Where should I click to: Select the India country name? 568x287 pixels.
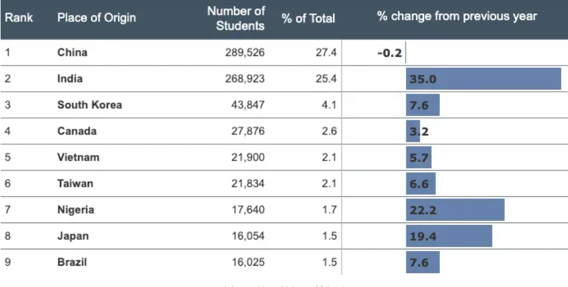point(70,78)
